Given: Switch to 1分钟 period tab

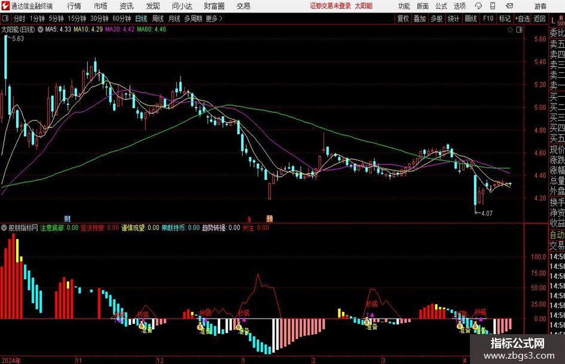Looking at the screenshot, I should [x=36, y=19].
